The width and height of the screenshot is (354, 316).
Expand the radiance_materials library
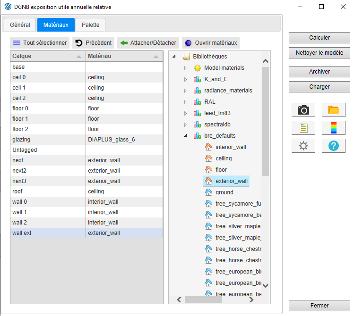(x=185, y=91)
